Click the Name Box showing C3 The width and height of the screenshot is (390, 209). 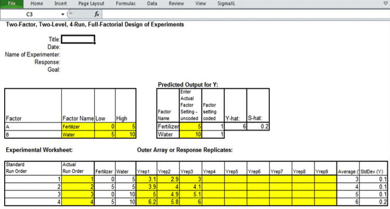pyautogui.click(x=30, y=15)
